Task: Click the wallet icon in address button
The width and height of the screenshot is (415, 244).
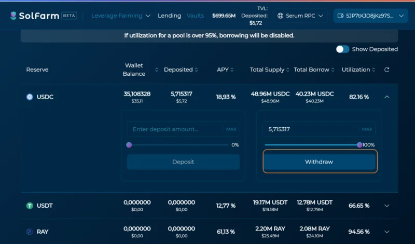Action: [x=340, y=16]
